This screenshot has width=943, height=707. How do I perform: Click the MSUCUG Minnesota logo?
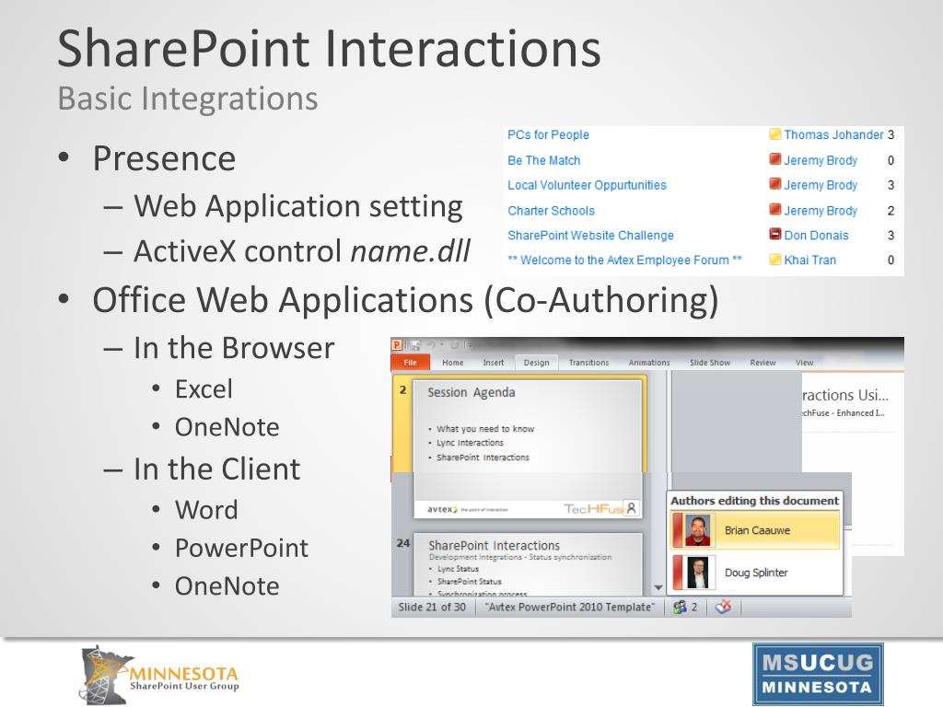[x=818, y=674]
